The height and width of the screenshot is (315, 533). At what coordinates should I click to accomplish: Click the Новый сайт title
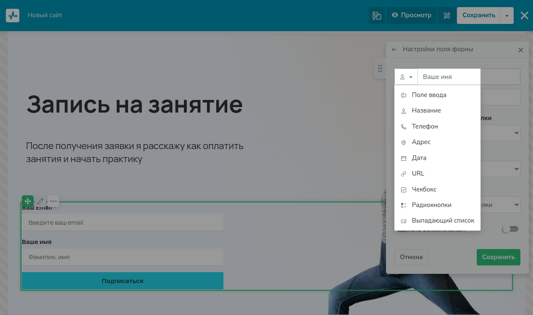point(45,15)
